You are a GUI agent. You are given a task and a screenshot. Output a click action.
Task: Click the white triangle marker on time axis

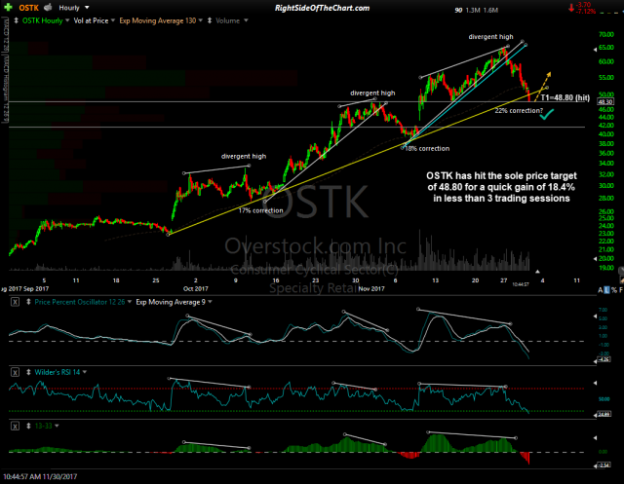(537, 272)
